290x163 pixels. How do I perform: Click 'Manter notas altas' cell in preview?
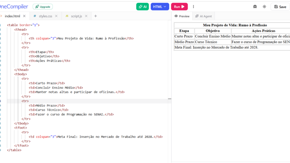coord(261,37)
